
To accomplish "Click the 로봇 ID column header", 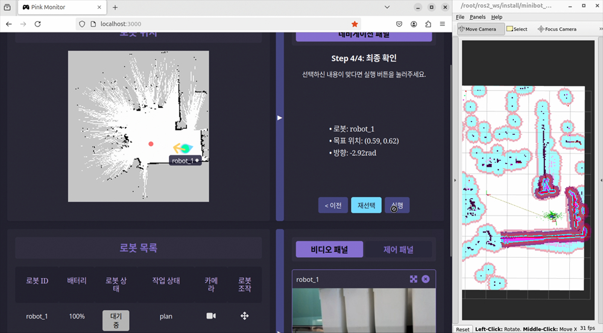I will click(37, 281).
